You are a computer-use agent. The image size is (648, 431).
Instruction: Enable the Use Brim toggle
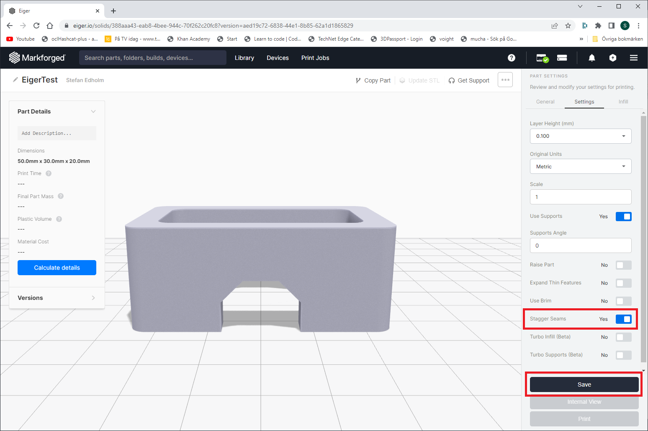[x=623, y=301]
